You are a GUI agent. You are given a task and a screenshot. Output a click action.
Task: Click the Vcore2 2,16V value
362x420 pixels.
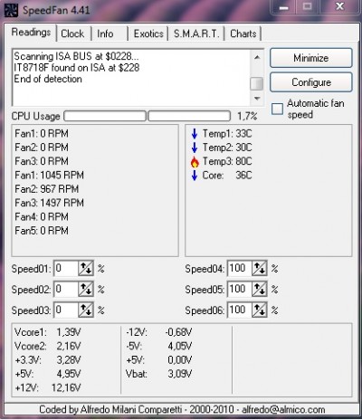[x=69, y=346]
